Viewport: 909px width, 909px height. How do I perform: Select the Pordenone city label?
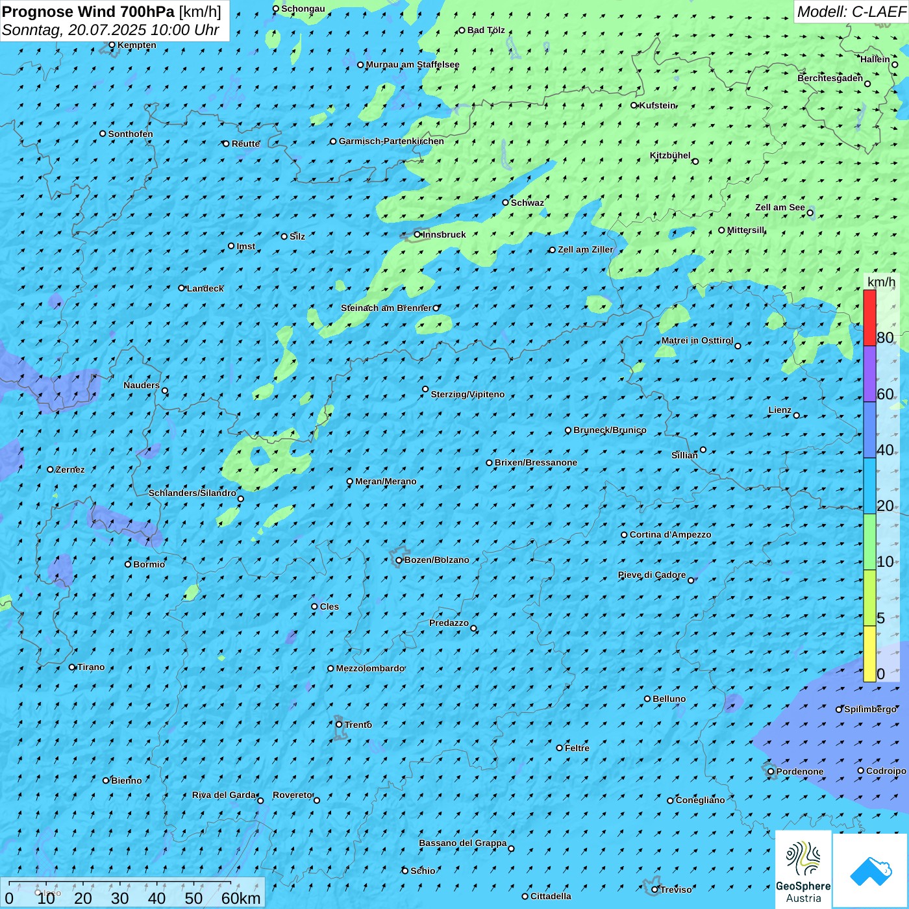point(800,771)
